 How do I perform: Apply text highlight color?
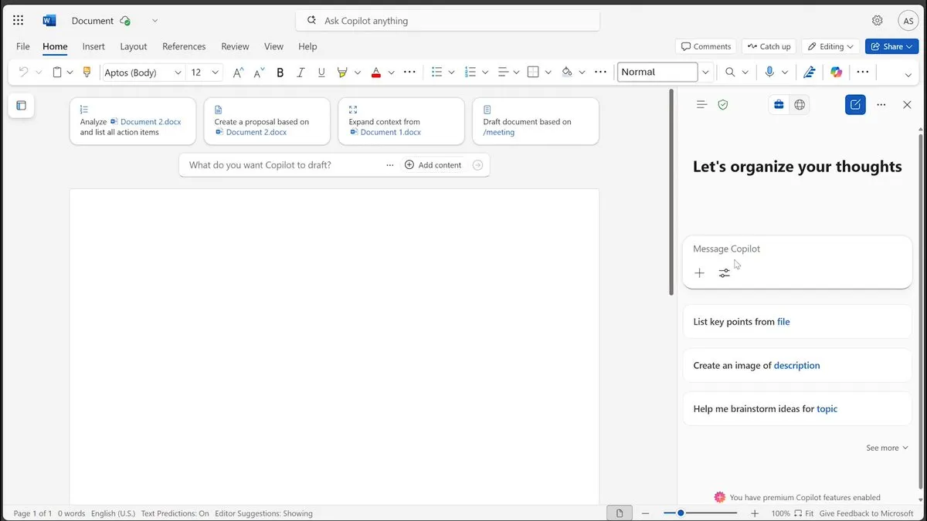coord(342,72)
